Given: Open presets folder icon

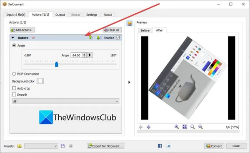Looking at the screenshot, I should [x=20, y=146].
